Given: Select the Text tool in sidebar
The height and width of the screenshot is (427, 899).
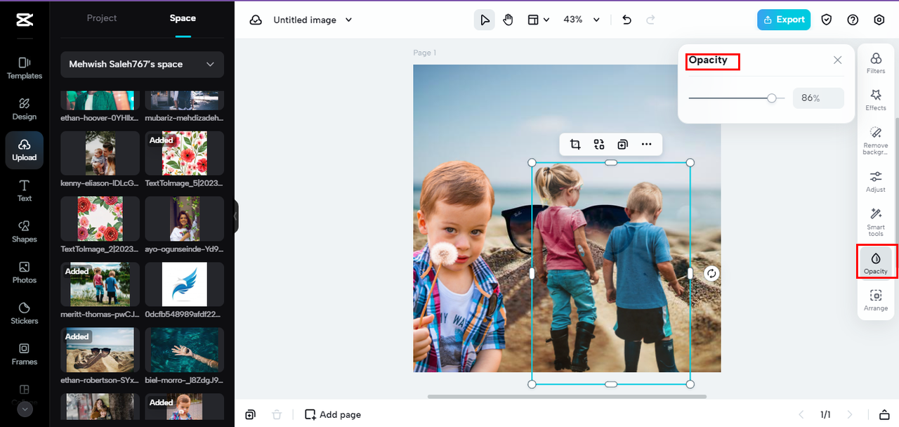Looking at the screenshot, I should tap(25, 190).
